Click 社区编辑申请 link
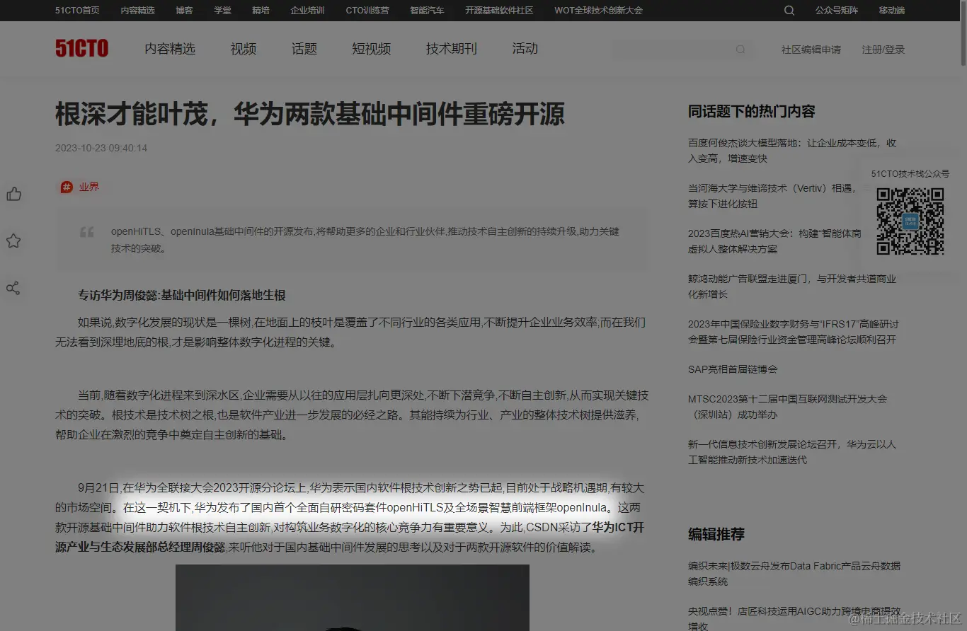 click(x=811, y=50)
